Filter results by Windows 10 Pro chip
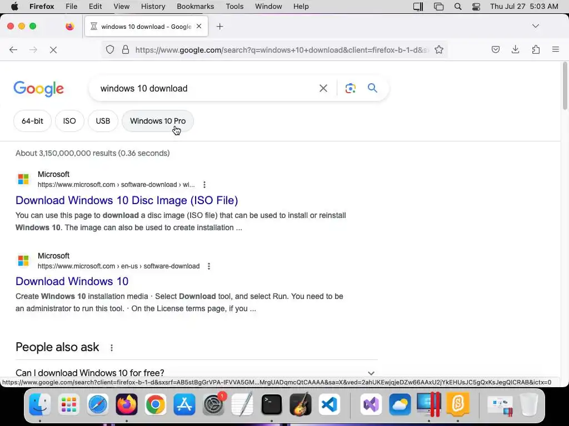The height and width of the screenshot is (426, 569). click(157, 121)
